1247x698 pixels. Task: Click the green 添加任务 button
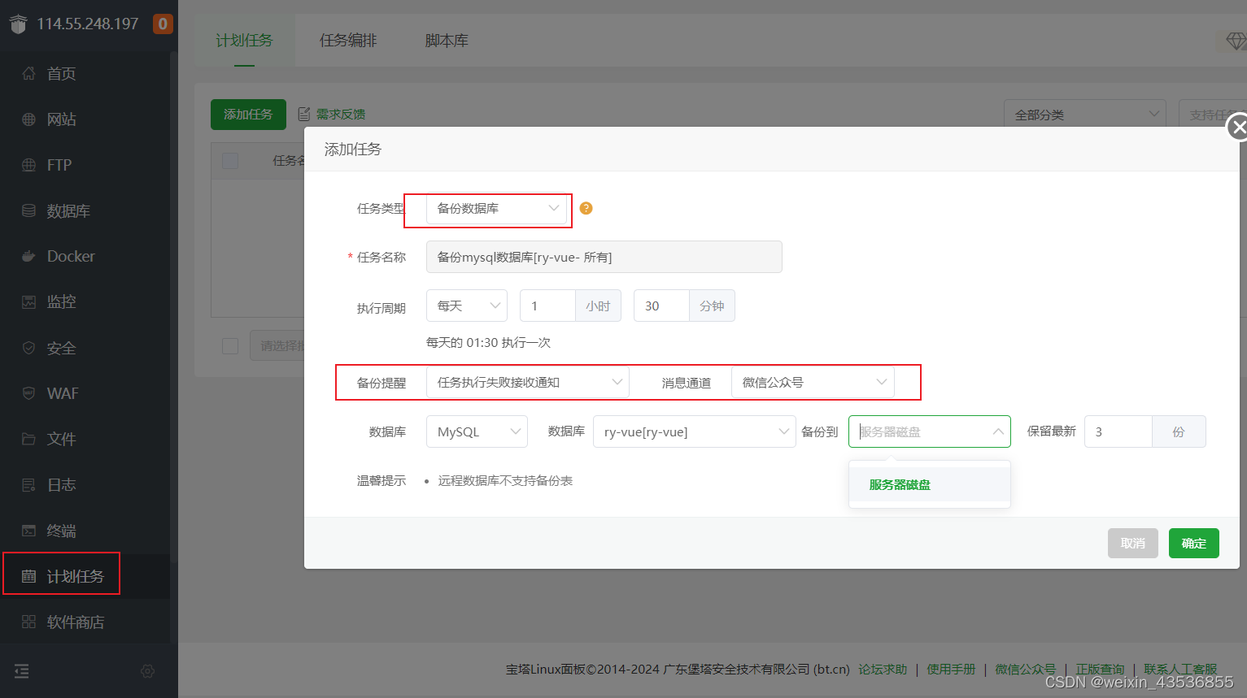click(248, 115)
